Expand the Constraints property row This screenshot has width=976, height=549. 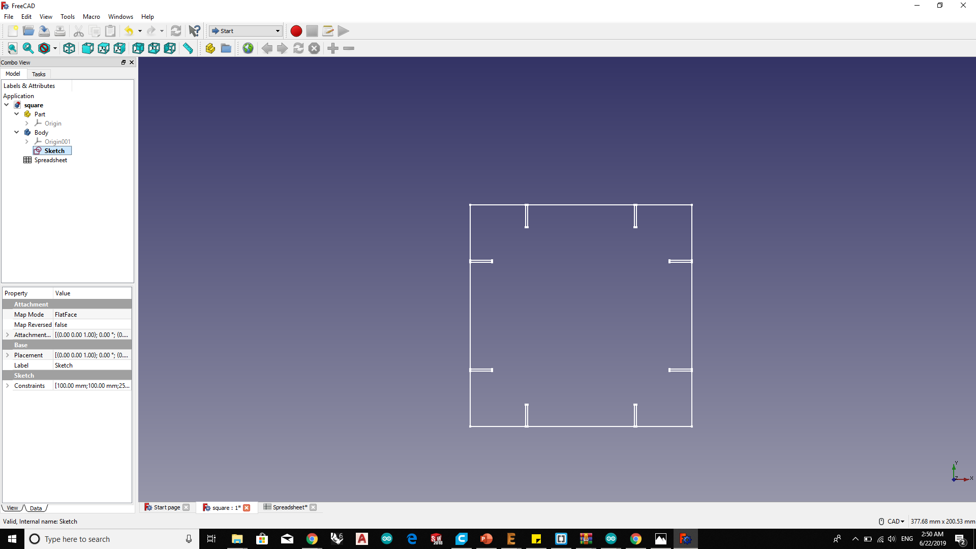[x=8, y=386]
